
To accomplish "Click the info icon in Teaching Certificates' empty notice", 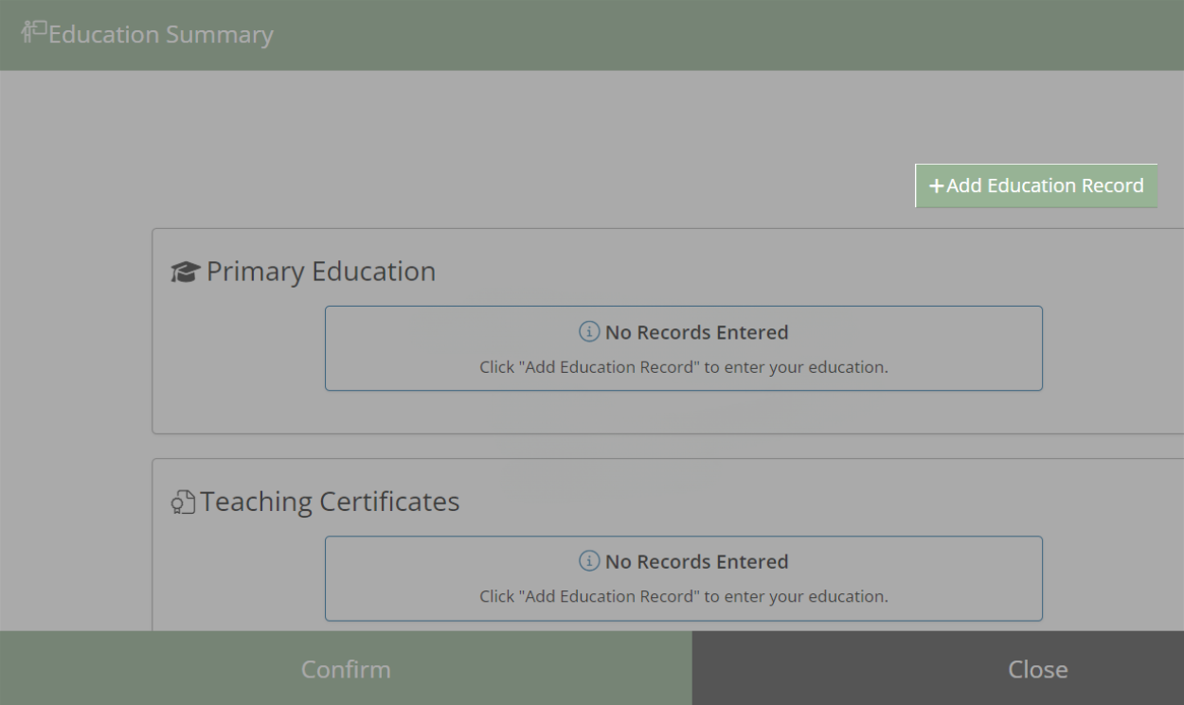I will (587, 561).
